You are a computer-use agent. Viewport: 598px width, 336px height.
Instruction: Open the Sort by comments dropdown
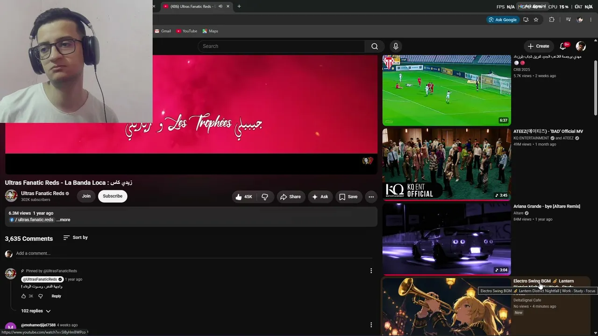click(76, 238)
